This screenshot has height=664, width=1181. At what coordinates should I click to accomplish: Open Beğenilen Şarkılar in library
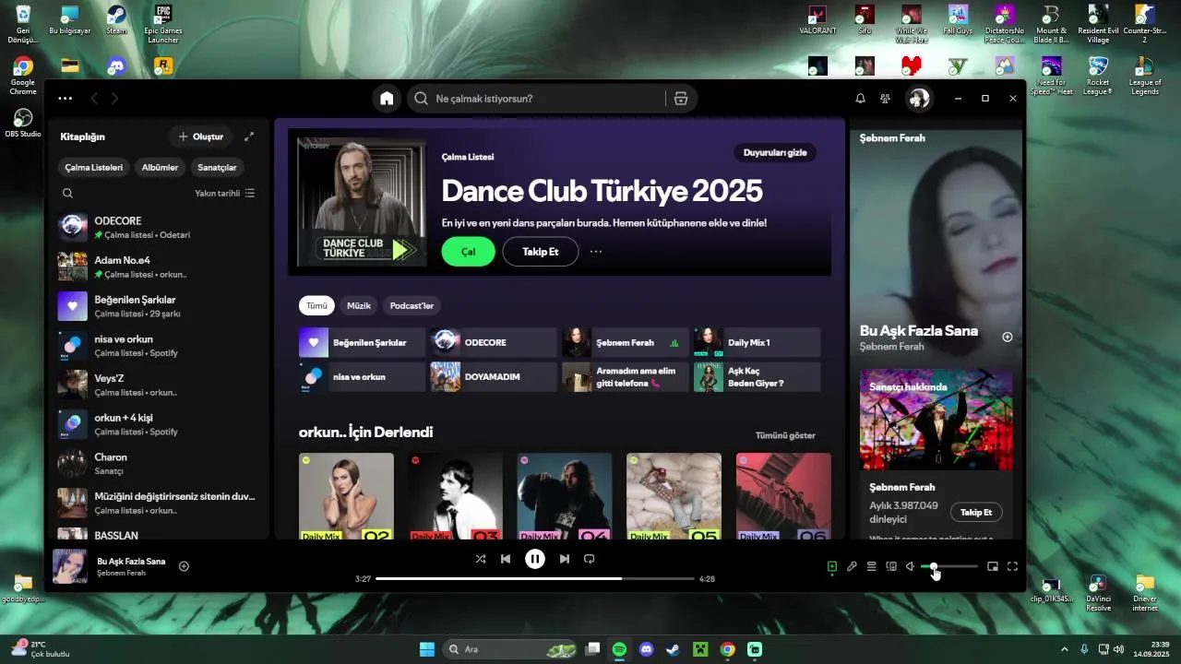click(x=159, y=306)
